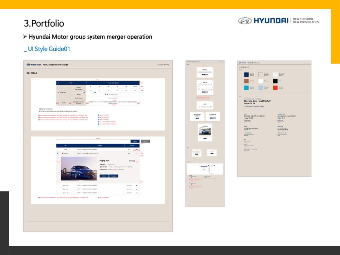Image resolution: width=340 pixels, height=255 pixels.
Task: Click the arrow bullet before Hyundai Motor group heading
Action: (25, 37)
